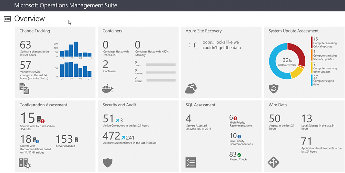This screenshot has width=345, height=173.
Task: Click the 71 Application-level Protocols value
Action: coord(307,141)
